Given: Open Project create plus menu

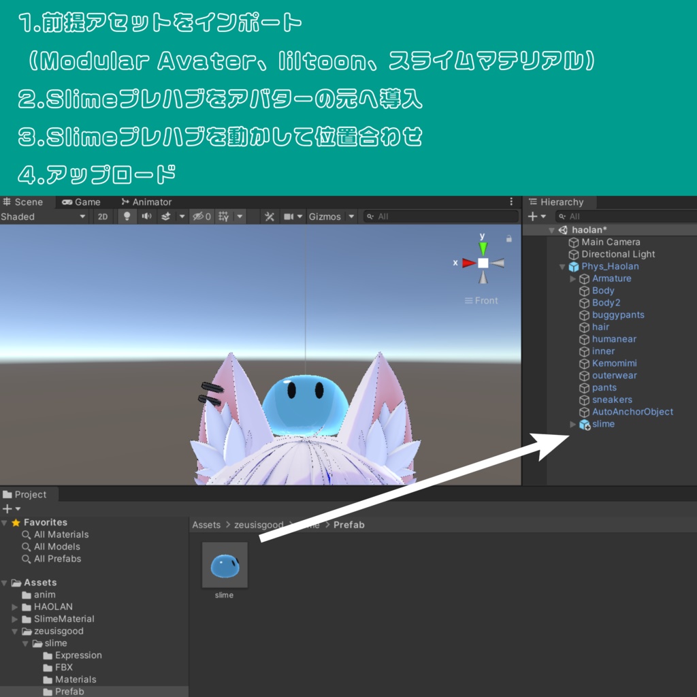Looking at the screenshot, I should (12, 508).
